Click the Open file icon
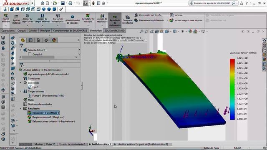This screenshot has height=150, width=267. pyautogui.click(x=55, y=3)
